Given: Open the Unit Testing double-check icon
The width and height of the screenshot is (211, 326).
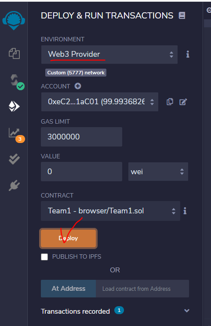Looking at the screenshot, I should pos(14,159).
